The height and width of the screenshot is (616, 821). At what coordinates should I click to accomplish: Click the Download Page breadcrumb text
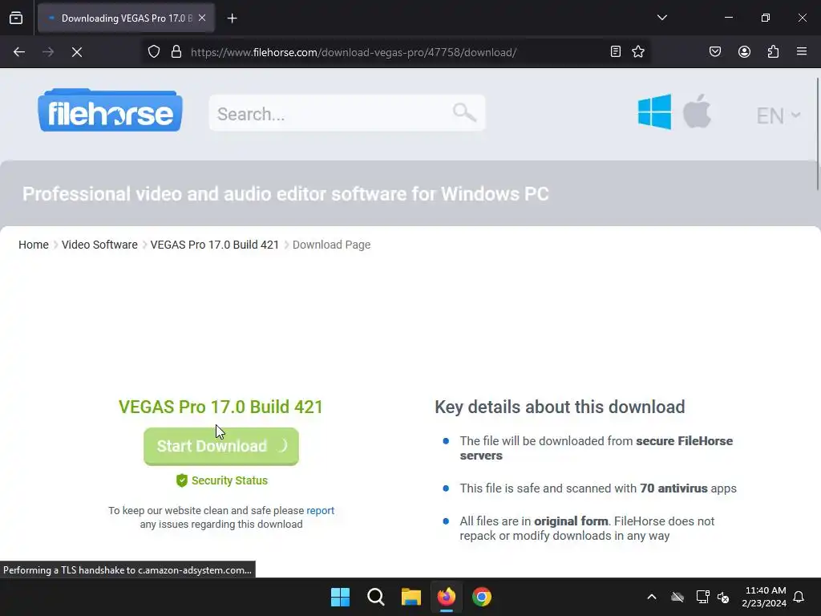coord(331,245)
